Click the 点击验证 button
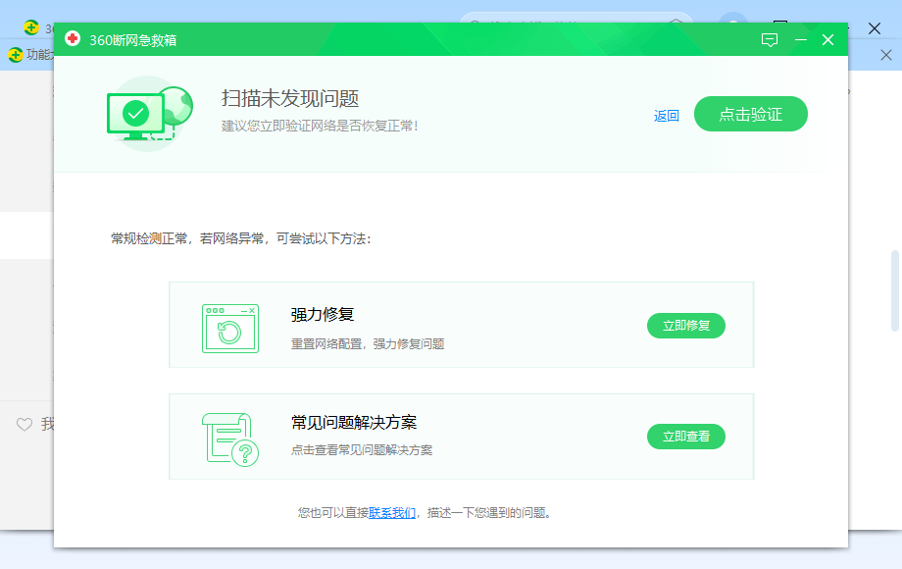 (751, 114)
